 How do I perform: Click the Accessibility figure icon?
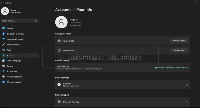click(4, 71)
